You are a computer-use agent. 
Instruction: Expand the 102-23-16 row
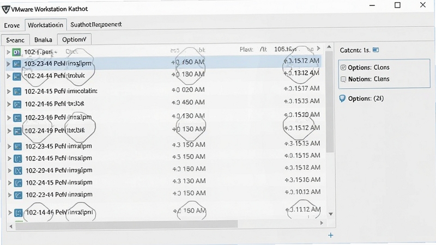(9, 118)
